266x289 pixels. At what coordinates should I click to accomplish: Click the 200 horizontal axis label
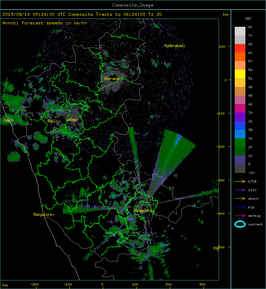[x=168, y=285]
